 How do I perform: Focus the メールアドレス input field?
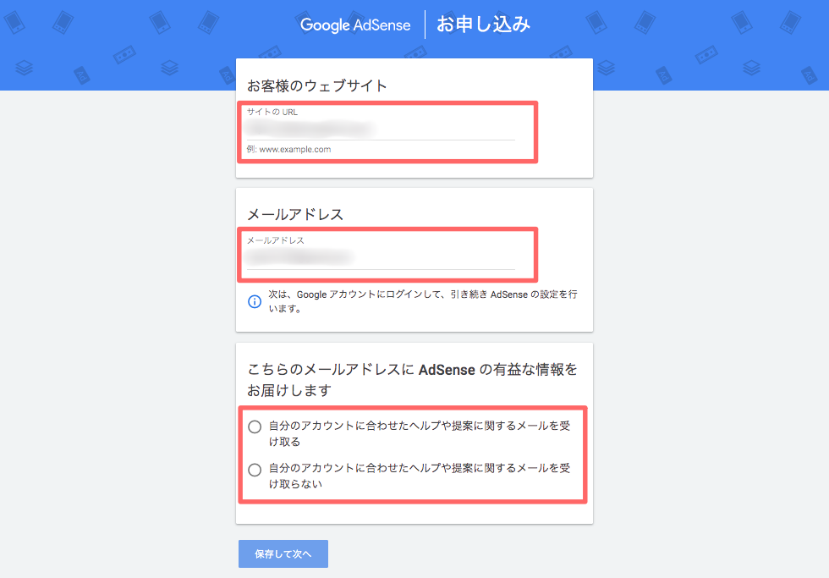coord(381,259)
